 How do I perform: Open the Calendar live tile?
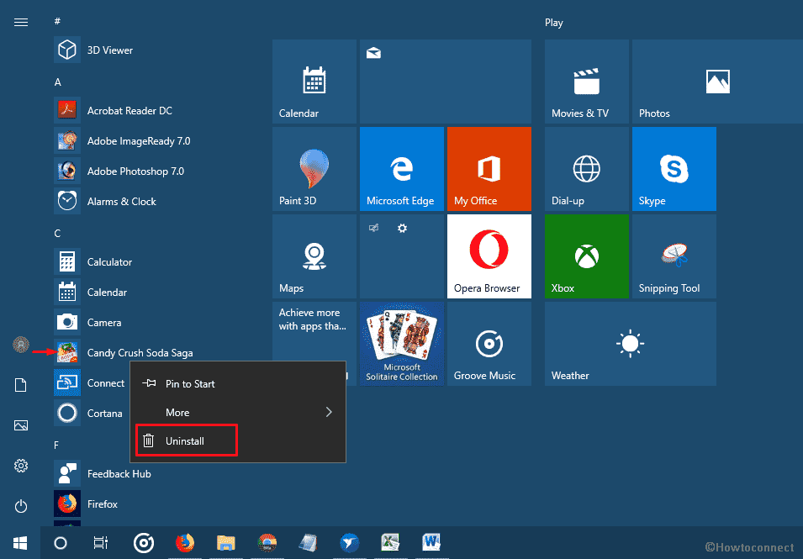click(x=314, y=82)
